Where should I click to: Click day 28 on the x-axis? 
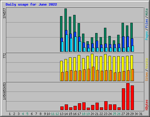127,114
